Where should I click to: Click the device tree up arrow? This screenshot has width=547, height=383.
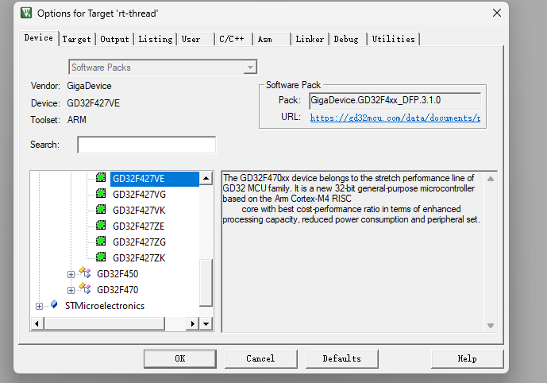[206, 179]
